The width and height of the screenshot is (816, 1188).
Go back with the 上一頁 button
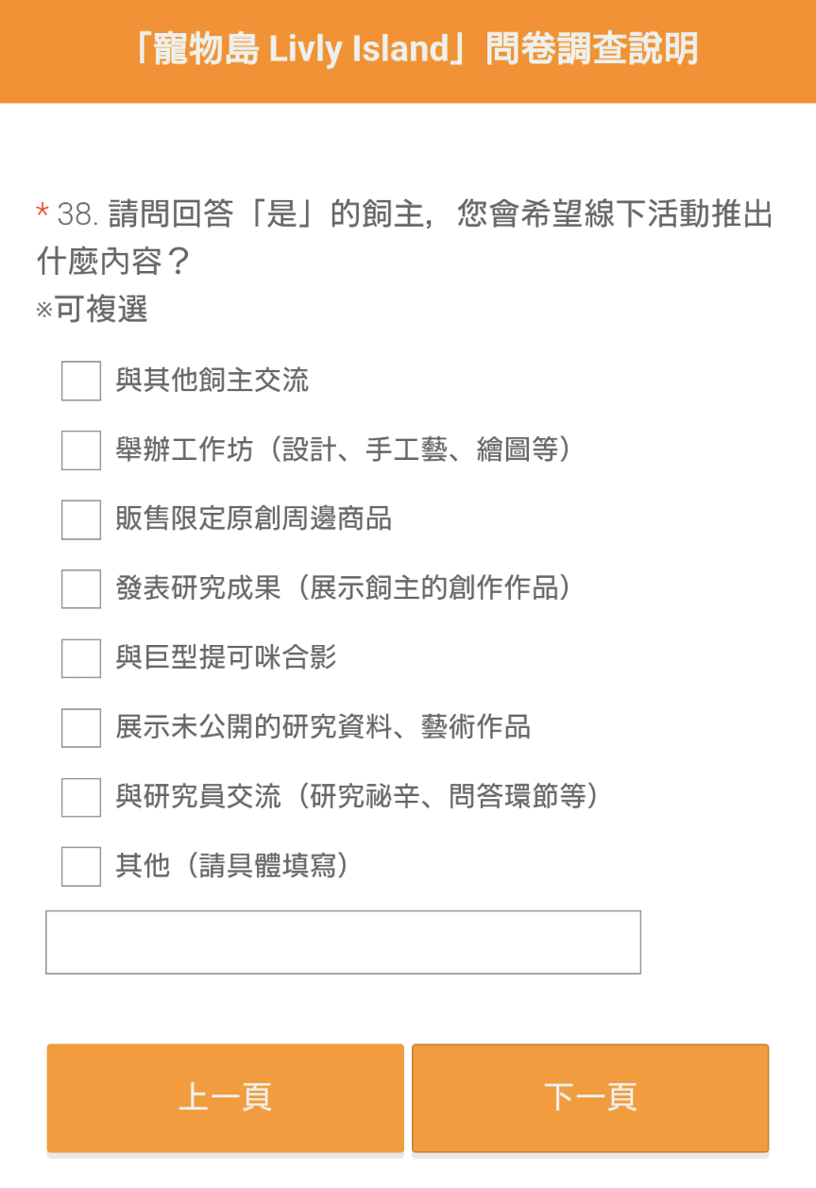point(226,1097)
